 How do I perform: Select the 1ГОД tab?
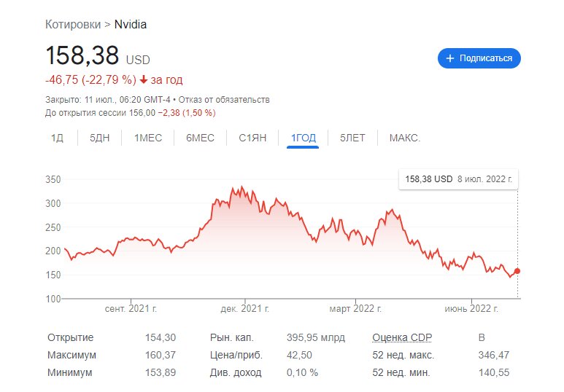(x=303, y=138)
